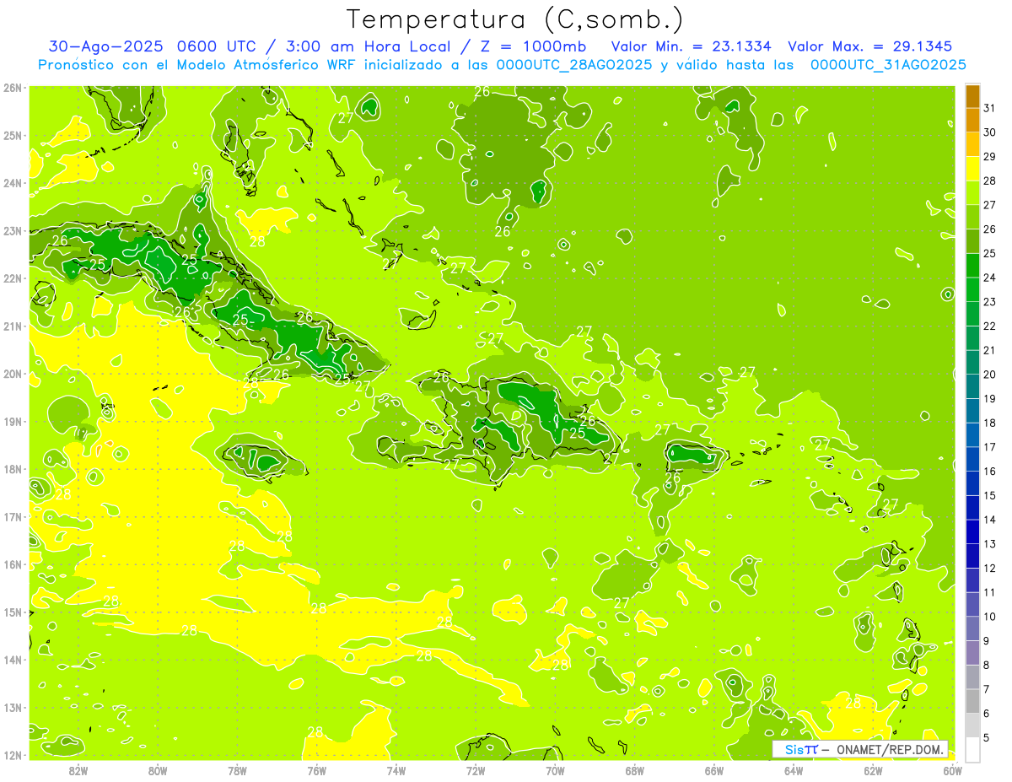Viewport: 1012px width, 782px height.
Task: Click the '70W' longitude axis label
Action: coord(555,770)
